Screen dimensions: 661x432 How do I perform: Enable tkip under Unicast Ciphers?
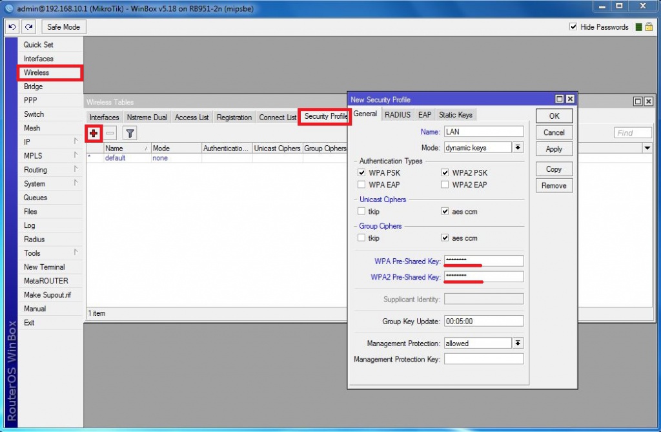[361, 211]
